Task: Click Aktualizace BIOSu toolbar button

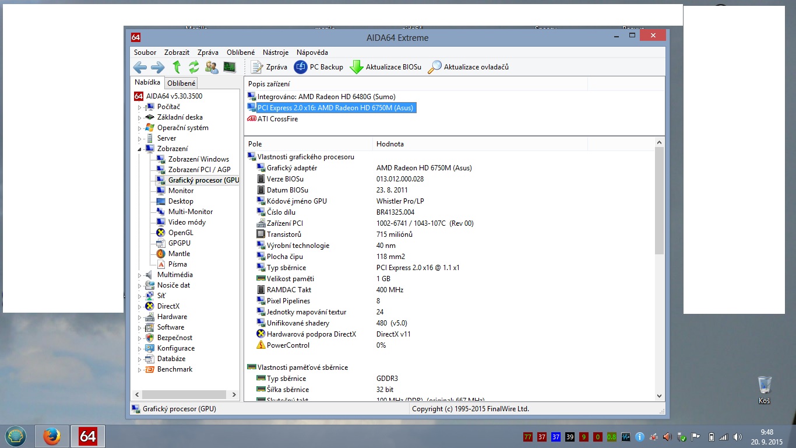Action: 385,67
